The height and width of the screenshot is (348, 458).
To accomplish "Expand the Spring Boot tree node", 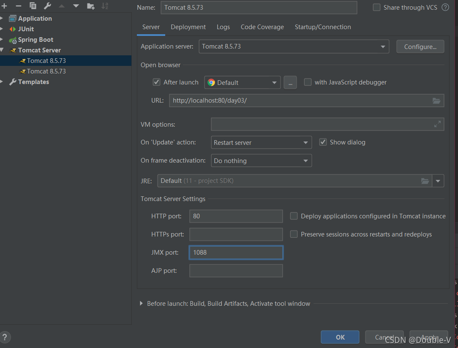I will 2,40.
